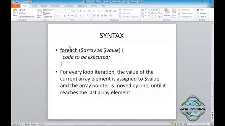The width and height of the screenshot is (225, 126).
Task: Open the Select dropdown in Editing
Action: point(201,17)
